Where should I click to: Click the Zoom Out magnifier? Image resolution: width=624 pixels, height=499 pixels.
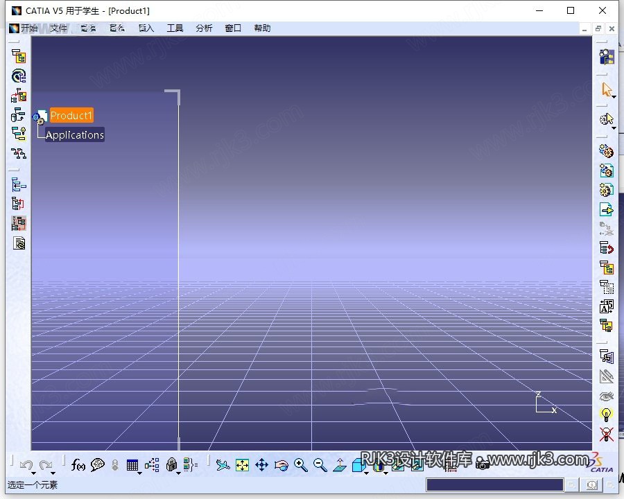click(x=320, y=465)
